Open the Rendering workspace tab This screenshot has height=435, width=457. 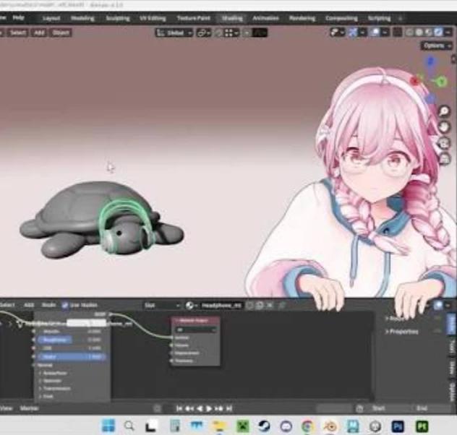pos(302,18)
